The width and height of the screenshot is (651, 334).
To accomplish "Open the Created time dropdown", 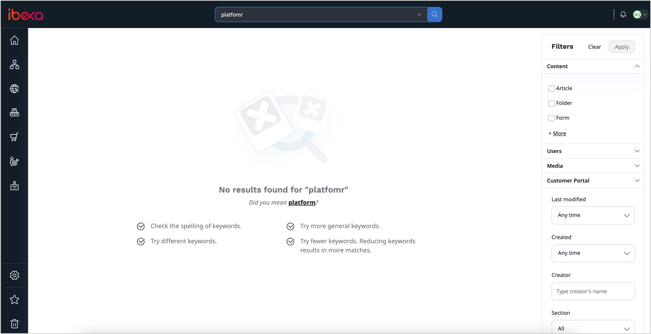I will point(593,253).
